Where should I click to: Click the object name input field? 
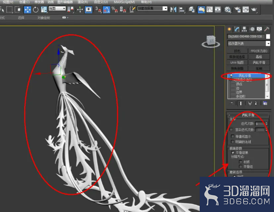click(x=246, y=36)
